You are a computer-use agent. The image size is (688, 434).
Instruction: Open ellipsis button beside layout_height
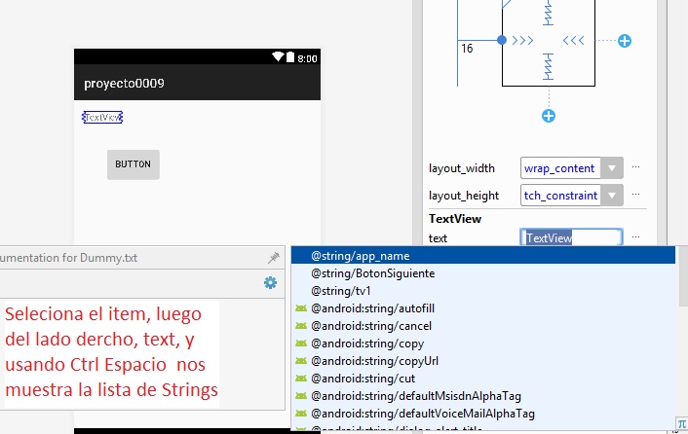[636, 195]
